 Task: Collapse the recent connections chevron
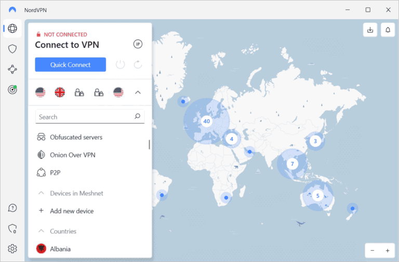coord(138,92)
